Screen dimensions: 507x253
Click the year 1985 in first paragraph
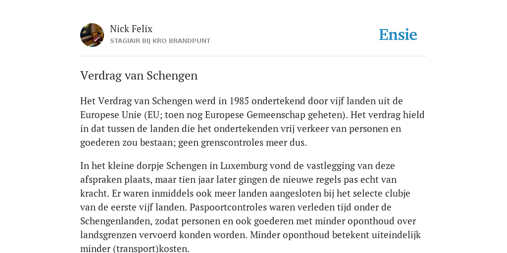(x=239, y=101)
